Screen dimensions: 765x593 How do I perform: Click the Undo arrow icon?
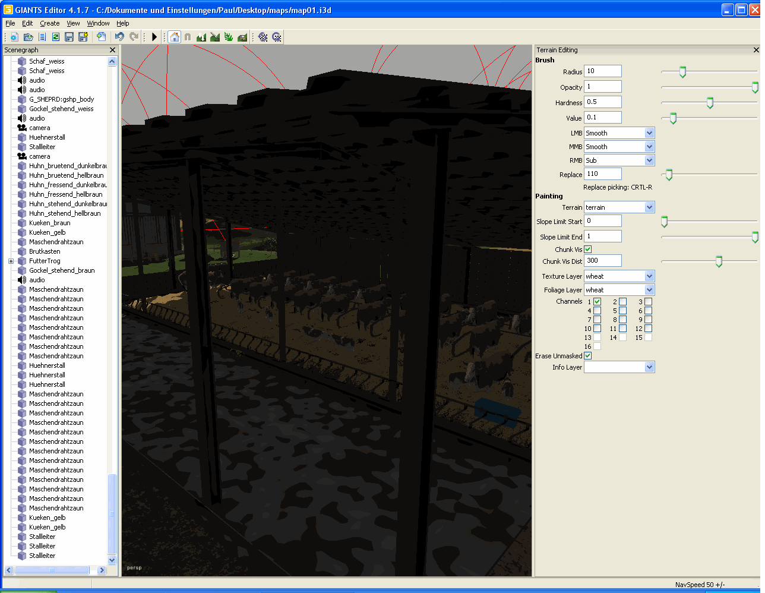(x=119, y=37)
